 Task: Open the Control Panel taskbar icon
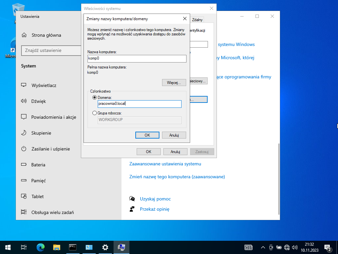pyautogui.click(x=89, y=247)
